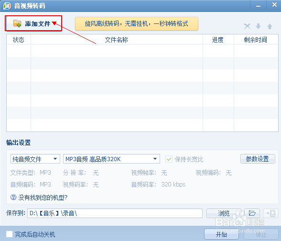
Task: Click the 没有找到您的机型 help link
Action: coord(43,197)
